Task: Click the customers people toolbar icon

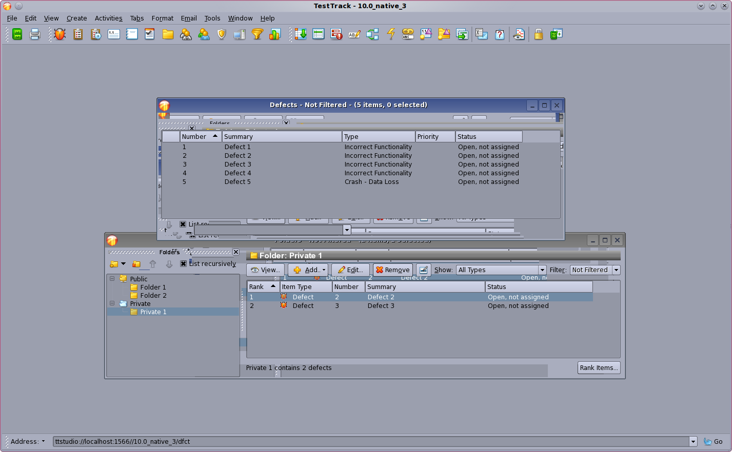Action: tap(186, 34)
